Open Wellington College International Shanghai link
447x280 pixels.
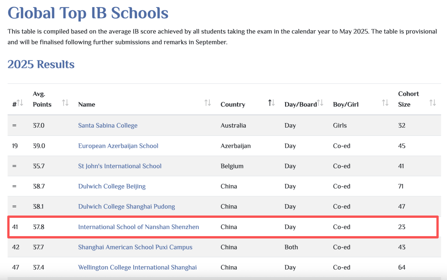click(x=137, y=268)
